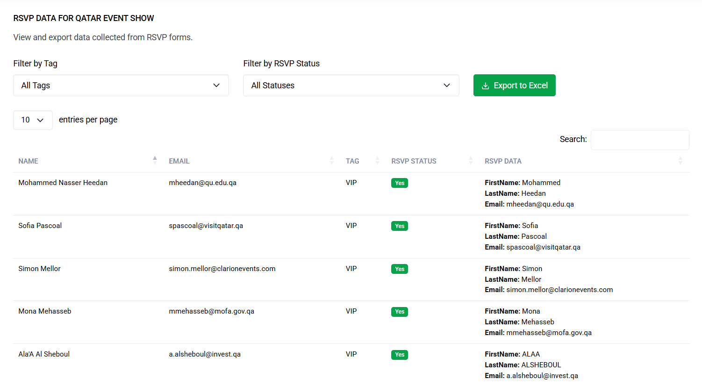Click the sort icon on the TAG column

377,161
